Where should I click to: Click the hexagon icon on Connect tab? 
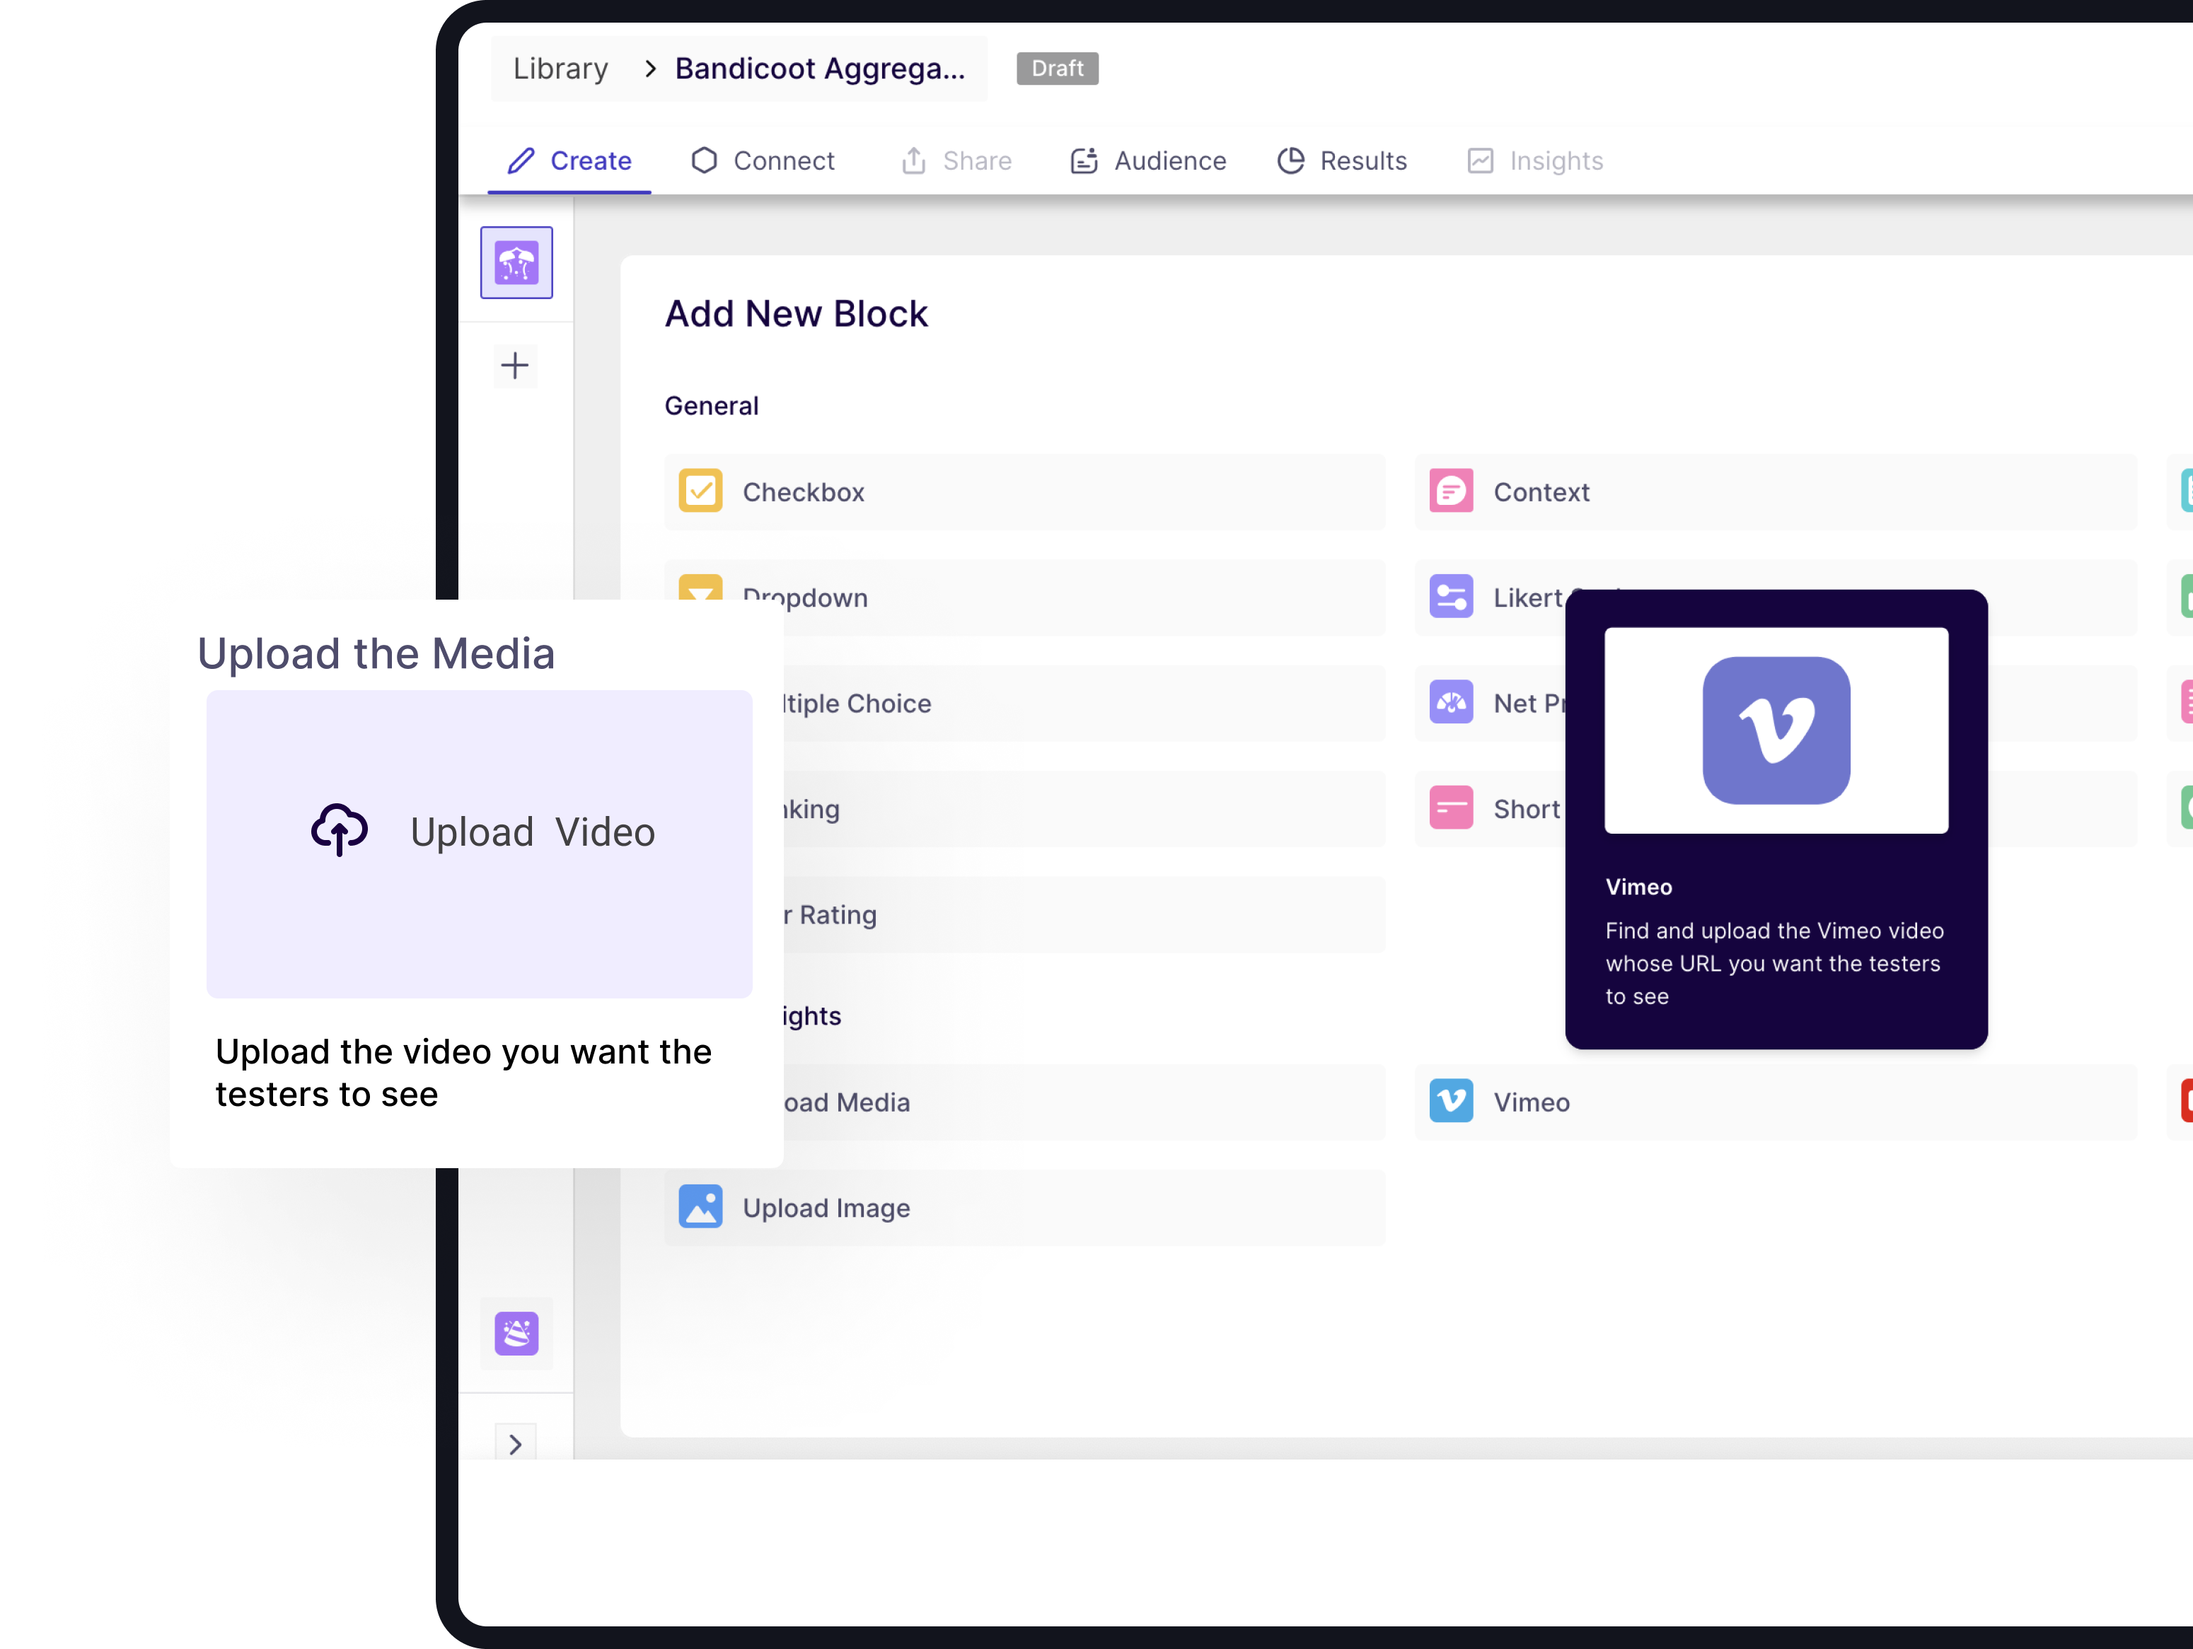pos(703,161)
